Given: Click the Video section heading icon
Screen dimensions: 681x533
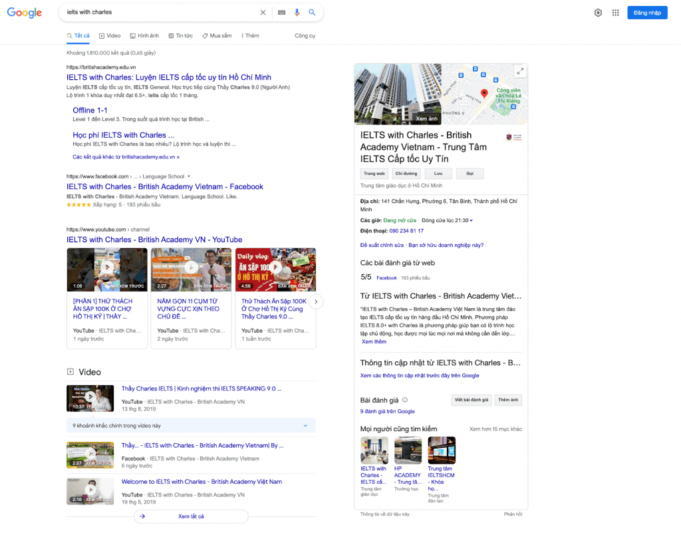Looking at the screenshot, I should click(x=70, y=372).
